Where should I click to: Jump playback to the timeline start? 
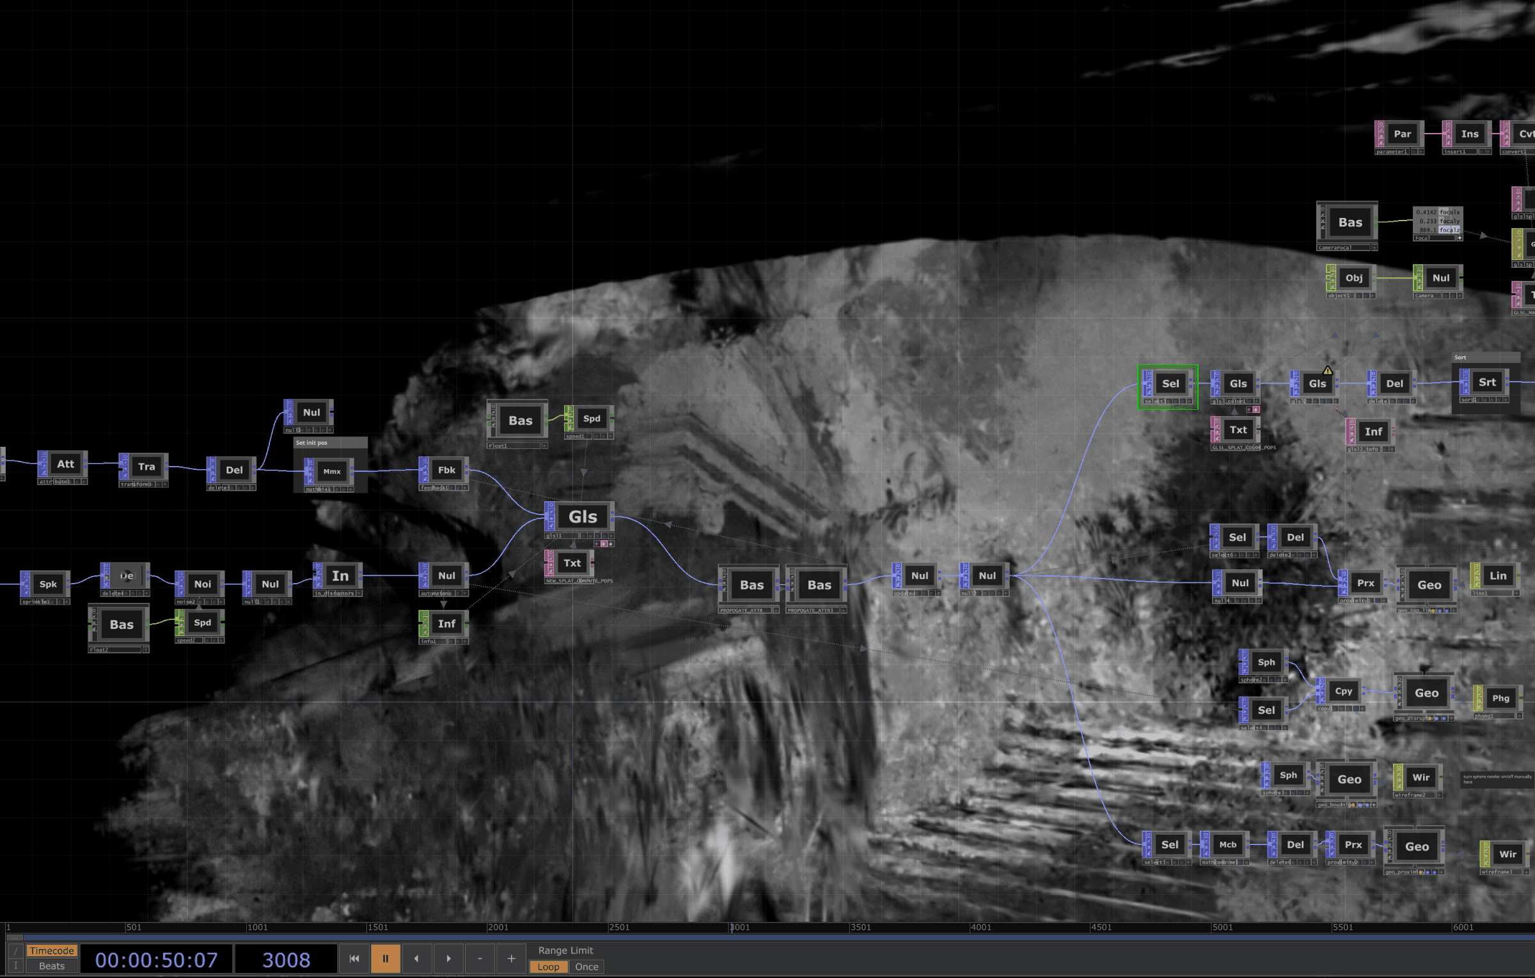pyautogui.click(x=354, y=958)
